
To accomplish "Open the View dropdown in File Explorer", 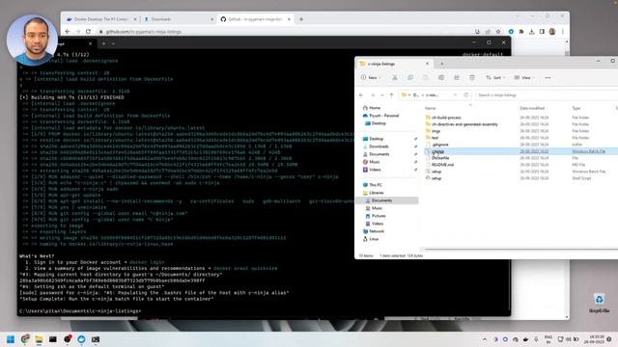I will [523, 78].
